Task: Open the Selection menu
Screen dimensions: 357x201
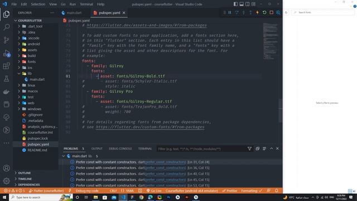Action: point(38,4)
